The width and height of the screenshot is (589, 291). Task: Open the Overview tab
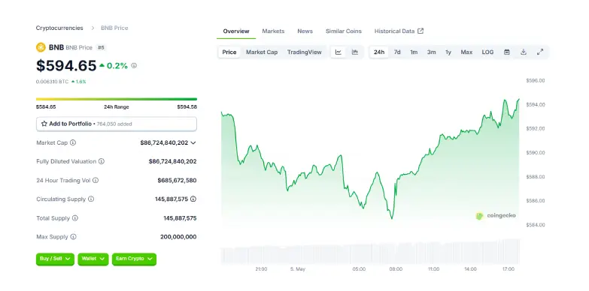coord(236,31)
